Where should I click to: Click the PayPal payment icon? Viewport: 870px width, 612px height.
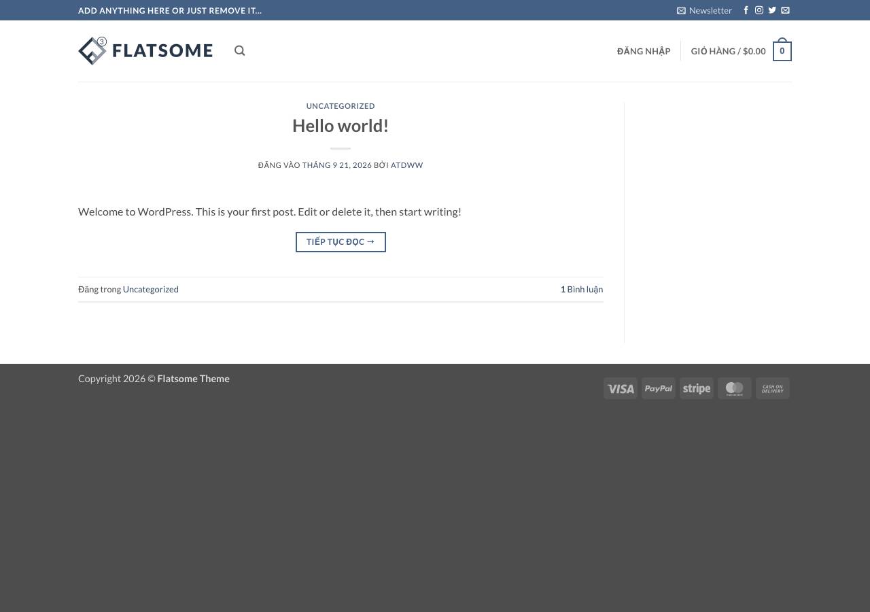(x=659, y=388)
